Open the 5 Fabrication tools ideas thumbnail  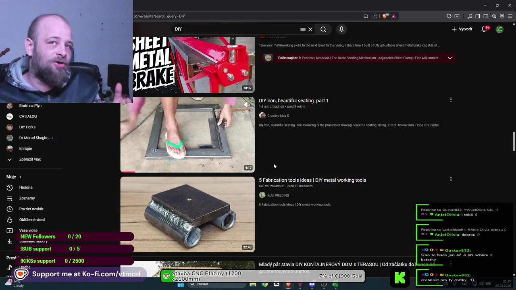click(187, 214)
